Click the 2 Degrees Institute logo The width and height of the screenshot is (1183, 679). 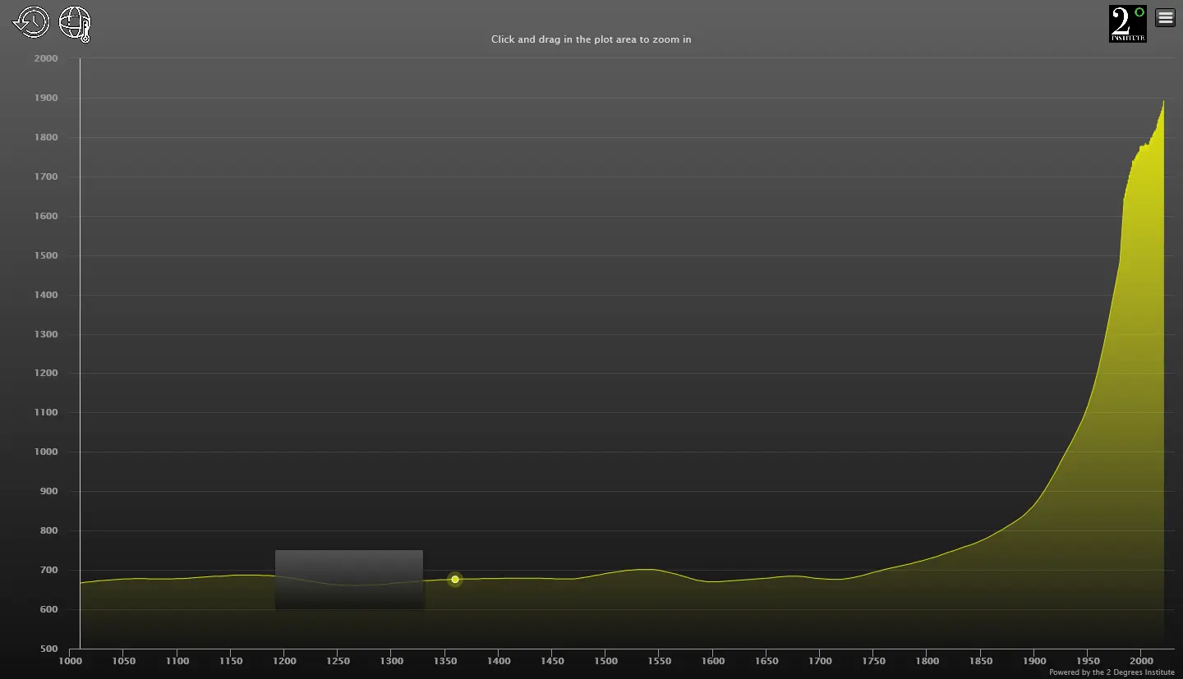click(1126, 22)
